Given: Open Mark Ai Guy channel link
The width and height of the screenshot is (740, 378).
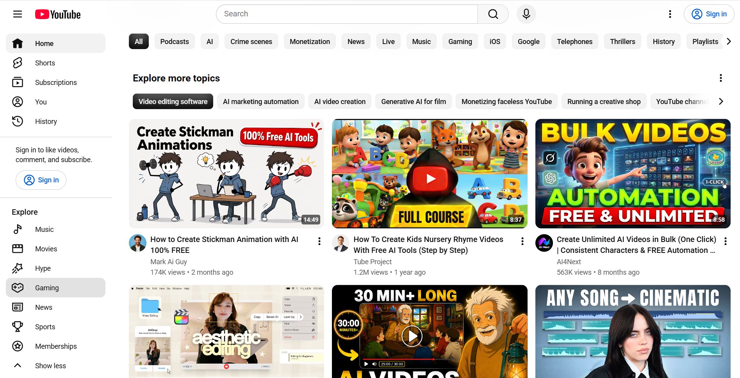Looking at the screenshot, I should point(169,262).
